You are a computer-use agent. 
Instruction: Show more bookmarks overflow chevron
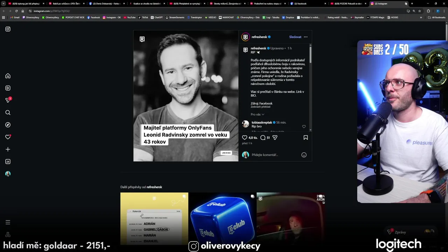(421, 17)
